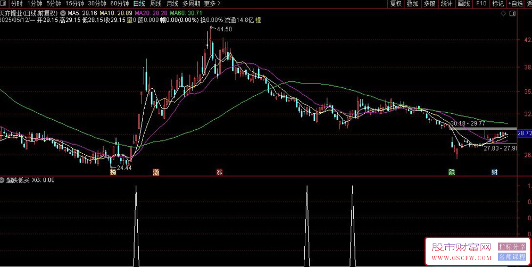The width and height of the screenshot is (532, 267).
Task: Click the 27.83 - 27.98 gap label
Action: pyautogui.click(x=501, y=148)
